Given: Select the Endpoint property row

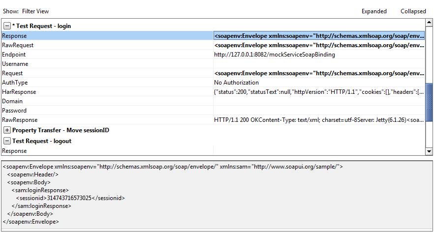Looking at the screenshot, I should [x=107, y=55].
